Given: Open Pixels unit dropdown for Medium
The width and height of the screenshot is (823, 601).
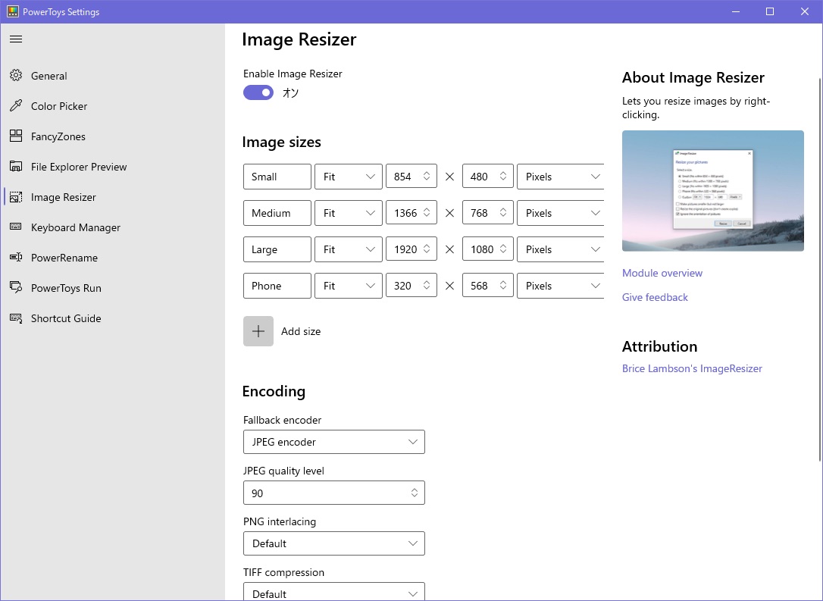Looking at the screenshot, I should [561, 213].
